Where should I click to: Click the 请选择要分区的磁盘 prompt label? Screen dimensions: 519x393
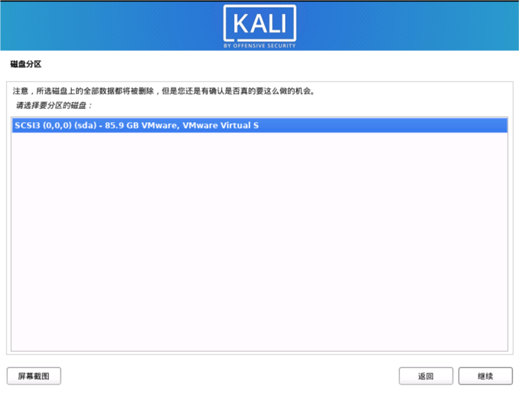pos(54,106)
